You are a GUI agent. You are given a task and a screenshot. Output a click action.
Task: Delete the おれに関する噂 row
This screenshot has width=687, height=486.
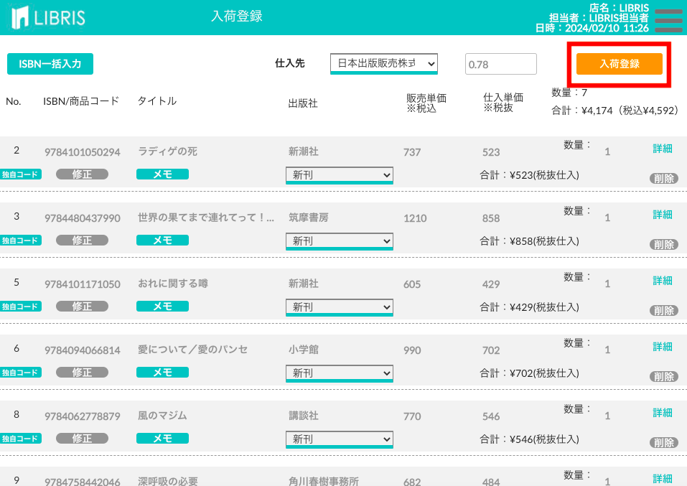click(664, 311)
